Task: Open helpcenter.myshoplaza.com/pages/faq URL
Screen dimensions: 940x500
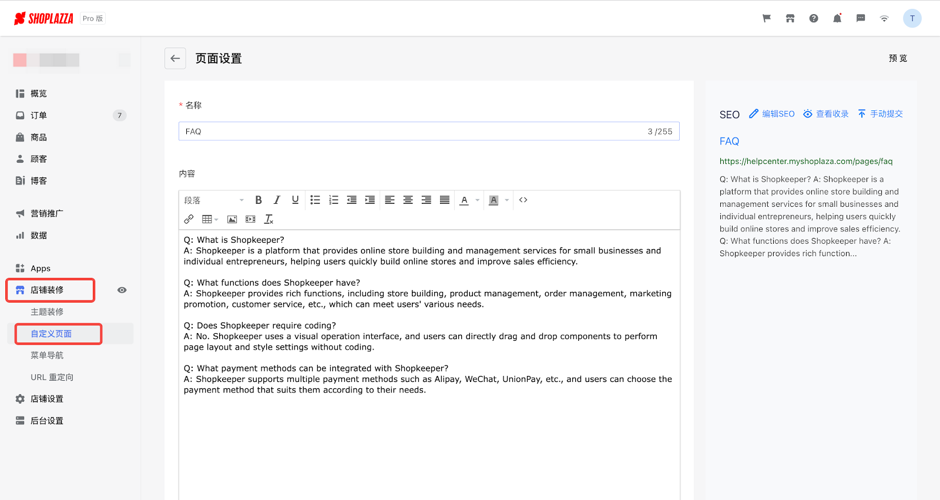Action: tap(806, 161)
